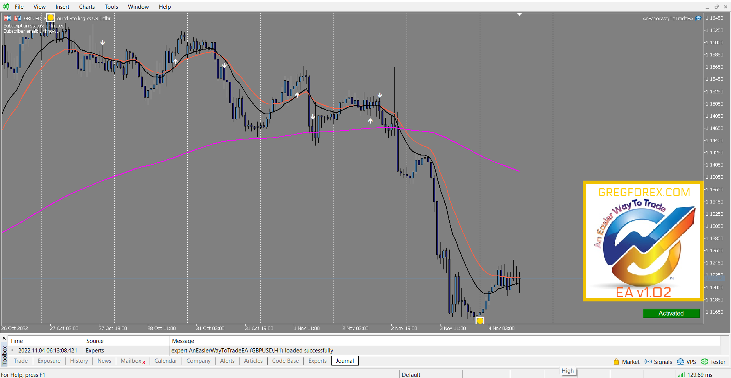Click the connection signal bars icon

[x=681, y=375]
